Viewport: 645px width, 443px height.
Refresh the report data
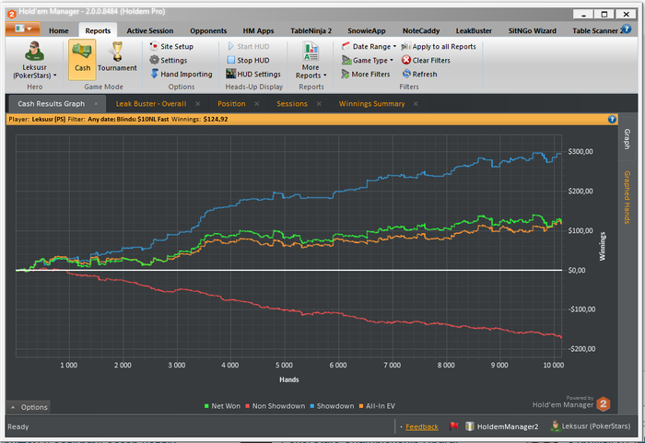coord(419,74)
